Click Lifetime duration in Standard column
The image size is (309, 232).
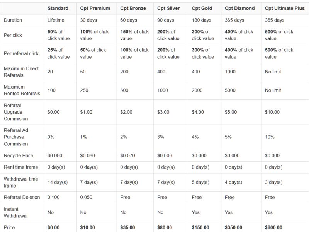[x=56, y=20]
